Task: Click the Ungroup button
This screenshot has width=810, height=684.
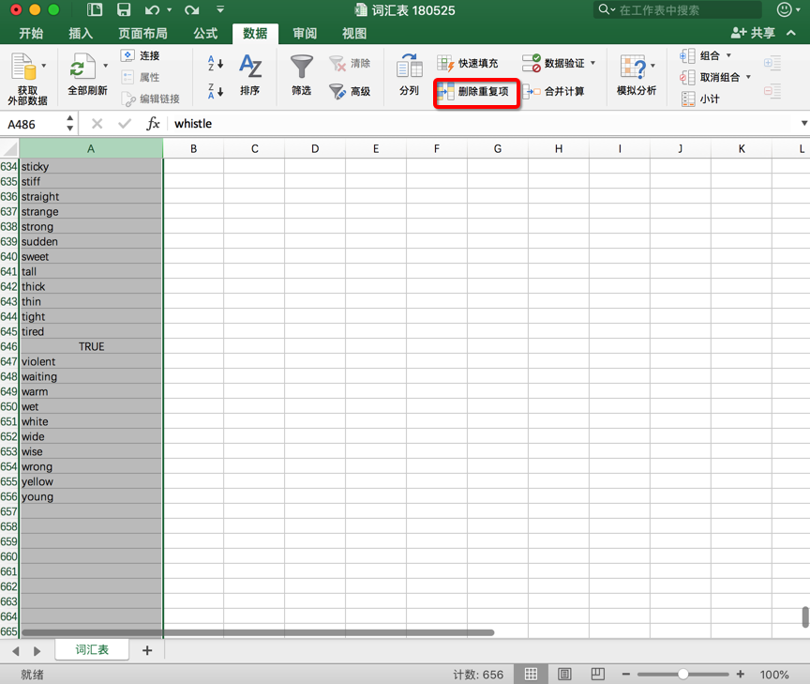Action: coord(710,77)
